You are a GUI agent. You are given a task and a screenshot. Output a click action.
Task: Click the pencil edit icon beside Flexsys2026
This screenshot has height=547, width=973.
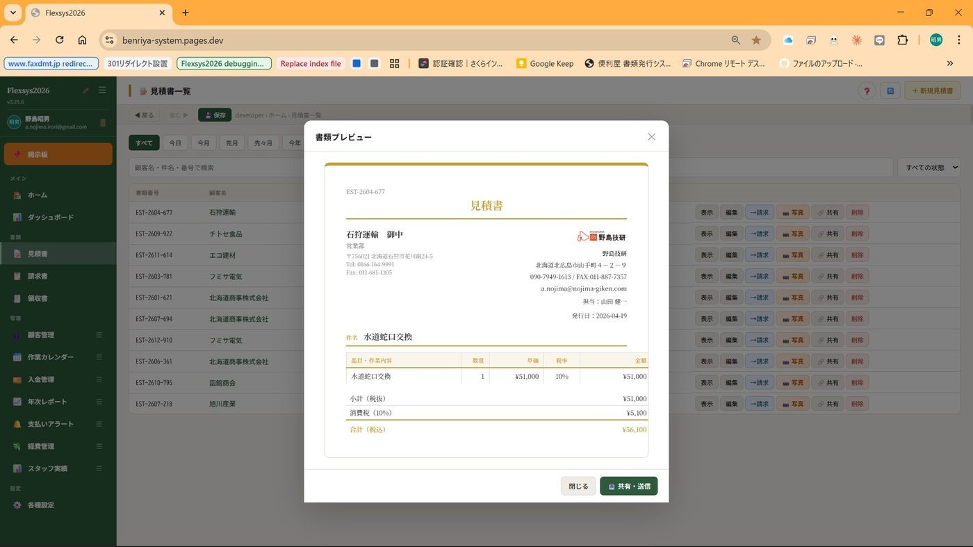click(85, 90)
